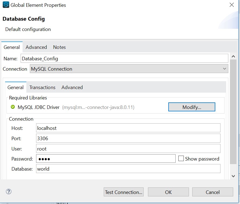This screenshot has height=204, width=240.
Task: Click the Port field showing 3306
Action: [128, 138]
